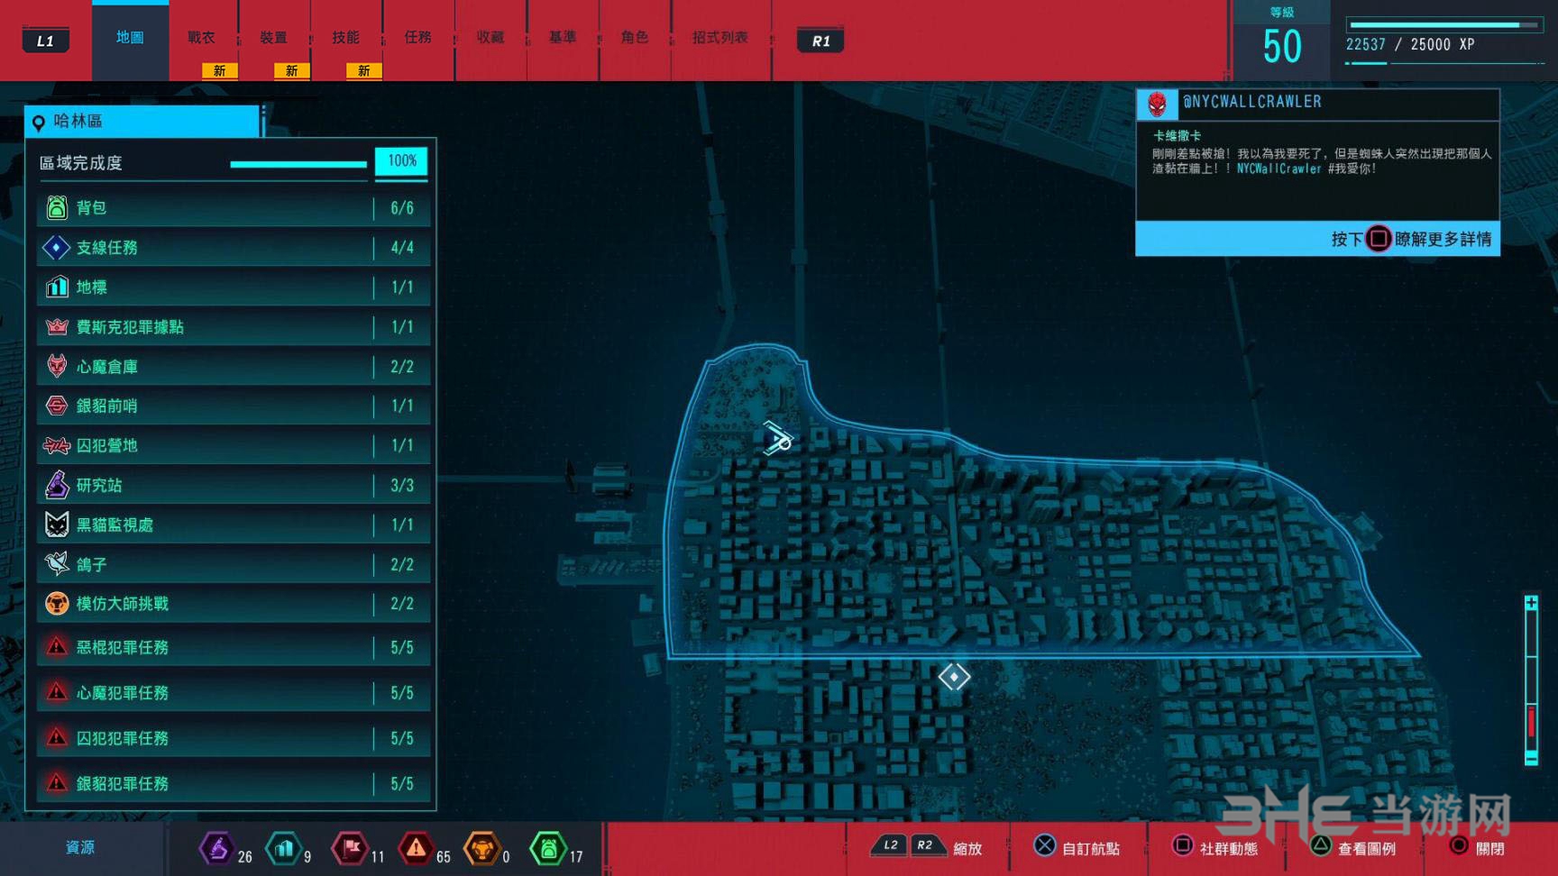Click the Spider-Man avatar in social feed

1158,105
